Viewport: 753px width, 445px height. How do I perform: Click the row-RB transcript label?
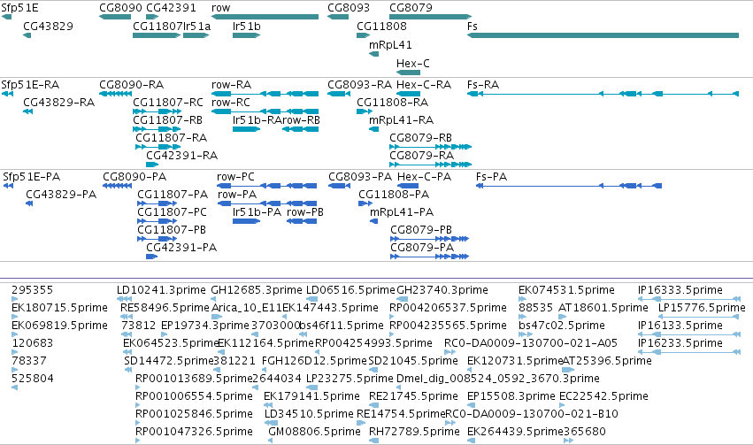[301, 120]
